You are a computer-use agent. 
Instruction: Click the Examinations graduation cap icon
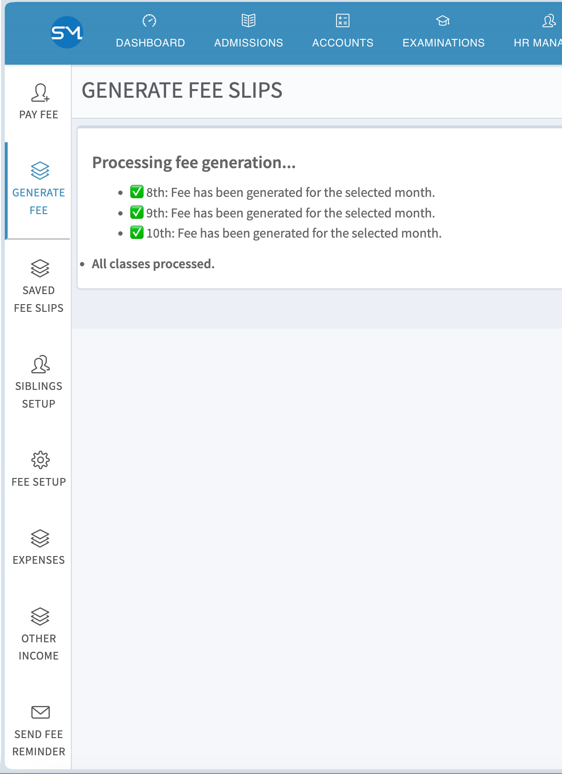[443, 21]
